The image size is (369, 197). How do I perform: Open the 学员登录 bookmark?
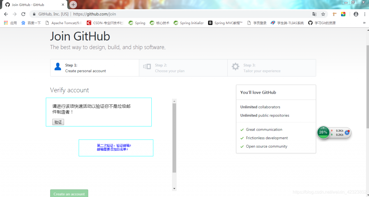click(x=257, y=23)
